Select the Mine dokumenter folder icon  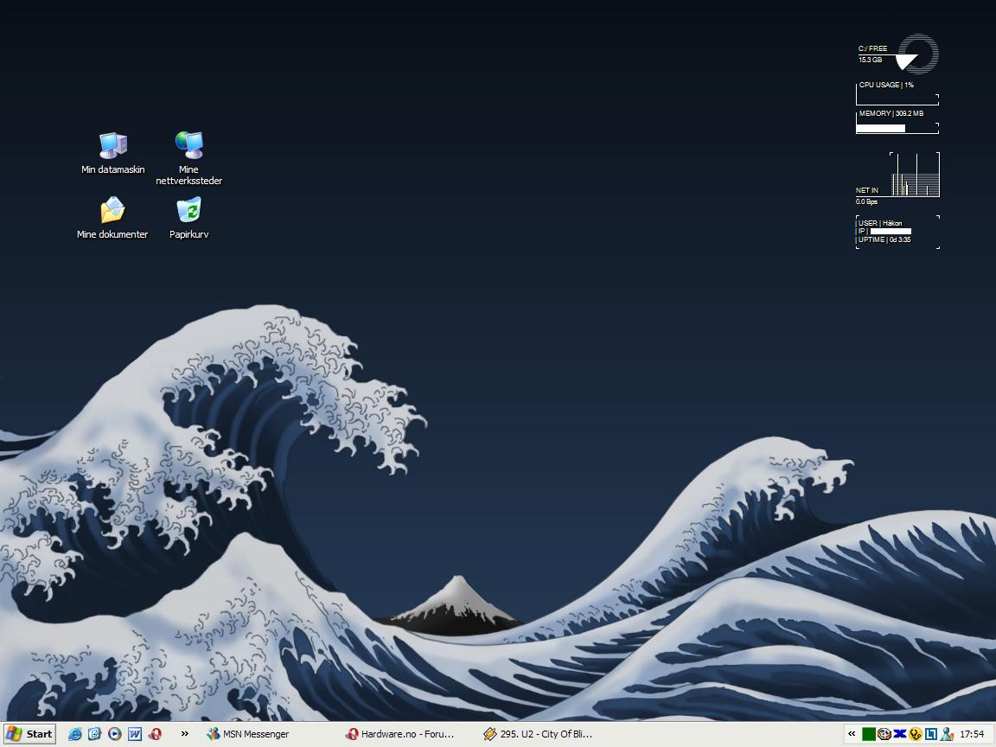click(112, 217)
